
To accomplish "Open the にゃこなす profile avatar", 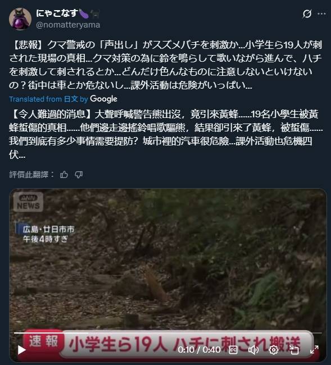I will [x=20, y=19].
